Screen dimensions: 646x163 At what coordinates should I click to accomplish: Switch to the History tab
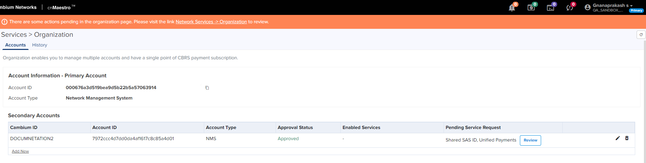pyautogui.click(x=40, y=45)
